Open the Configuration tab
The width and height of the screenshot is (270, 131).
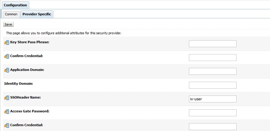click(15, 5)
